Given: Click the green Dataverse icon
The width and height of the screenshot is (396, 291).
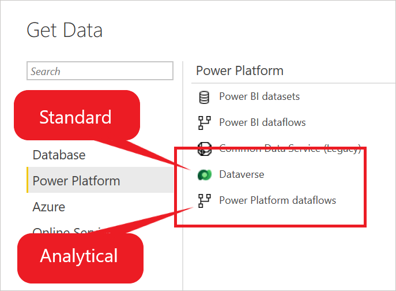Looking at the screenshot, I should (x=204, y=175).
